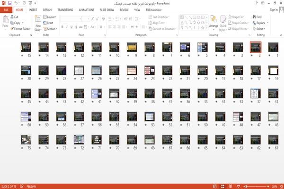284x189 pixels.
Task: Open Quick Styles gallery
Action: 223,24
